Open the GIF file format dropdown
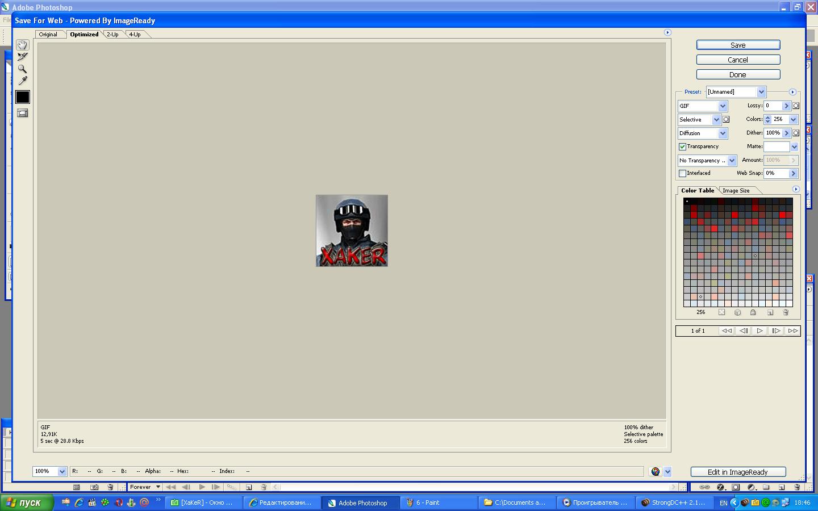This screenshot has width=818, height=511. [x=703, y=106]
